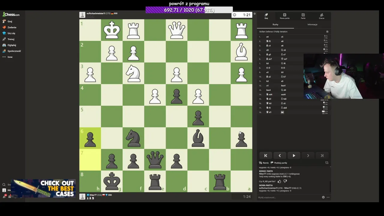The height and width of the screenshot is (216, 384).
Task: Click Niter77 avatar below board
Action: [82, 196]
